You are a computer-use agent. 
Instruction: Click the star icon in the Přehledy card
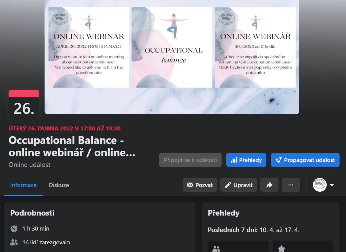[x=281, y=249]
